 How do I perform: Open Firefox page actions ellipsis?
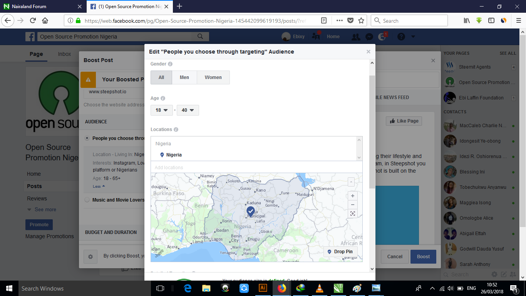(x=339, y=20)
